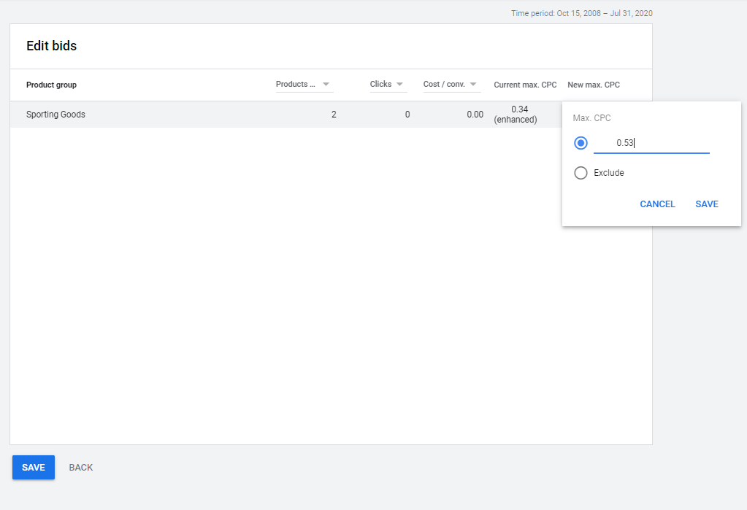747x510 pixels.
Task: Click the Products count value 2
Action: (334, 115)
